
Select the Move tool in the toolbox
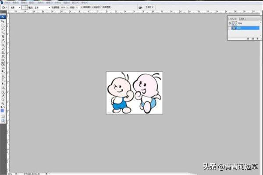coord(3,21)
